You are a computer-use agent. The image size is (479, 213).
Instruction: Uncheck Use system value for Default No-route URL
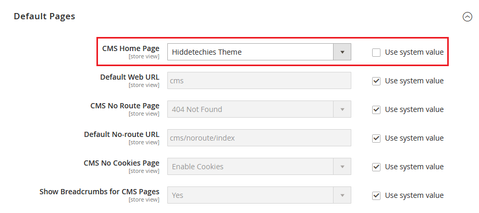pos(376,138)
